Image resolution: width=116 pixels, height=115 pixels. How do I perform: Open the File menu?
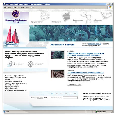[5, 7]
